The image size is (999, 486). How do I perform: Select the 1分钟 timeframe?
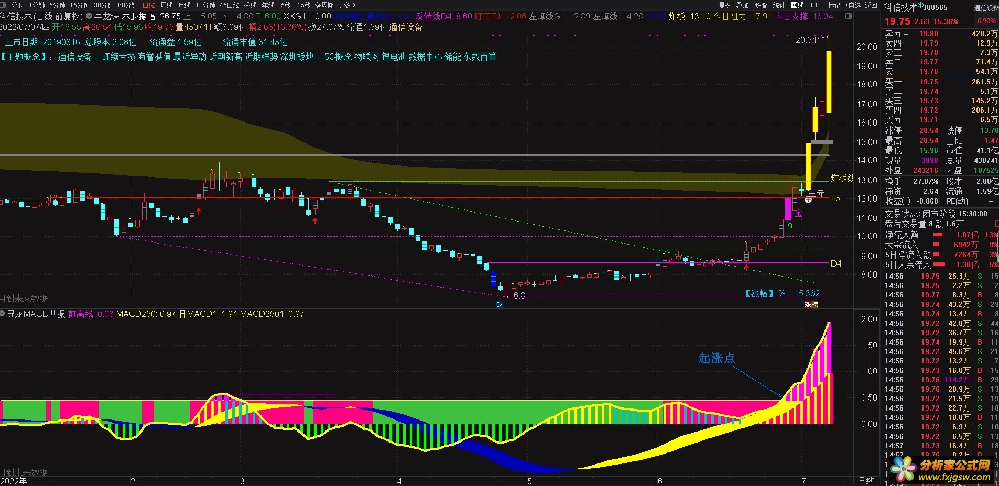[x=37, y=5]
